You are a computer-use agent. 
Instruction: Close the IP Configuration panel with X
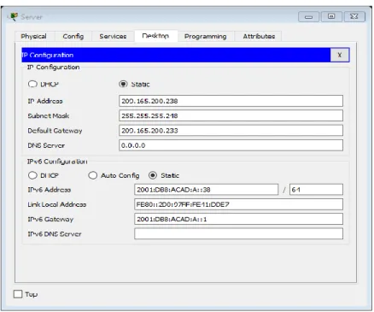tap(340, 55)
